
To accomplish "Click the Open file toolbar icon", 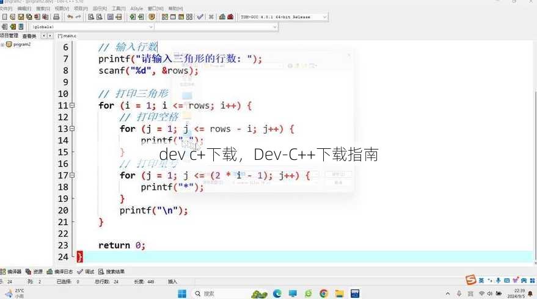I will click(x=13, y=16).
